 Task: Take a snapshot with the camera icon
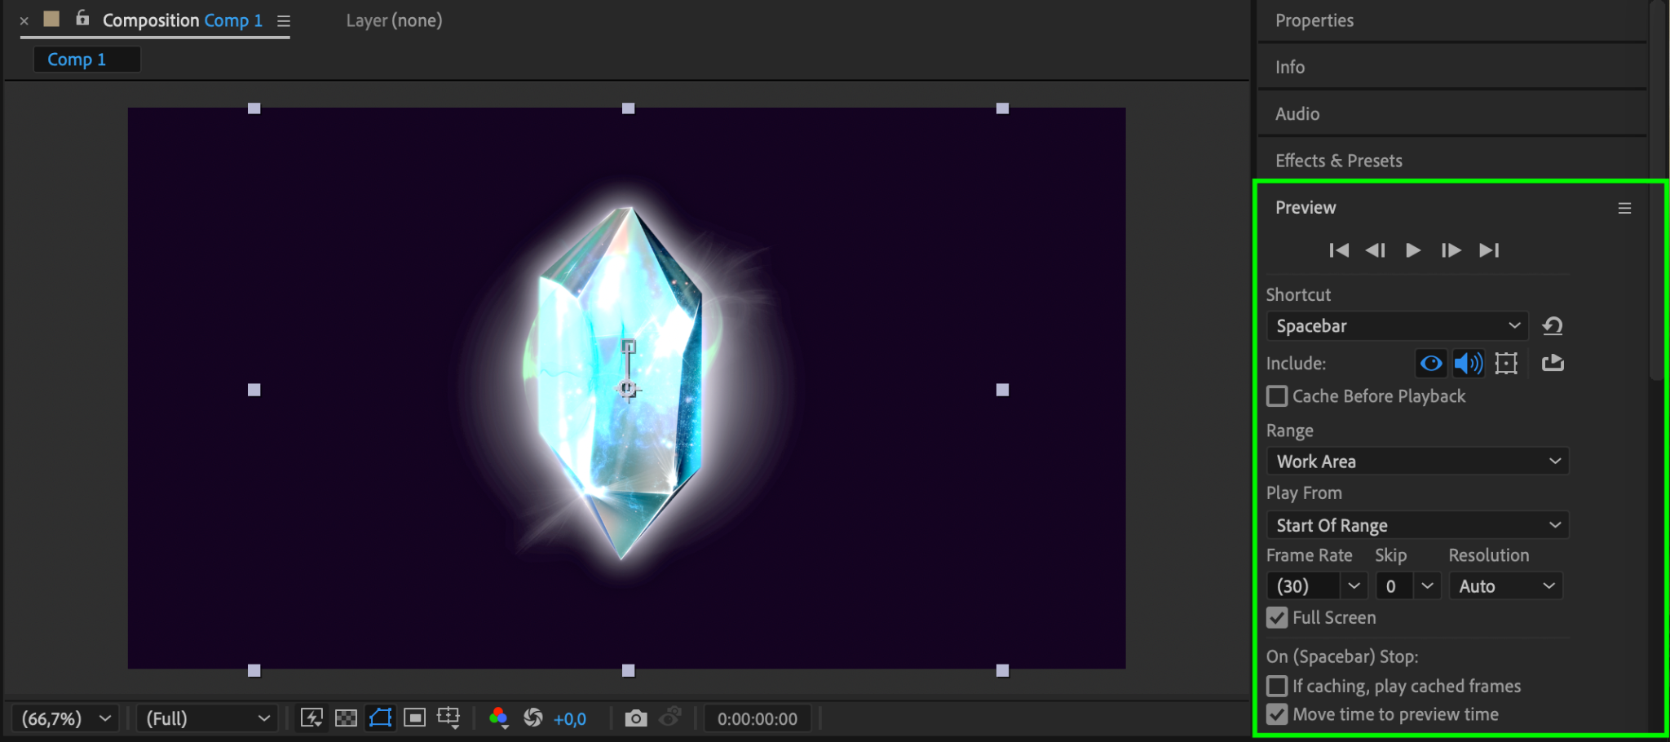pos(636,718)
